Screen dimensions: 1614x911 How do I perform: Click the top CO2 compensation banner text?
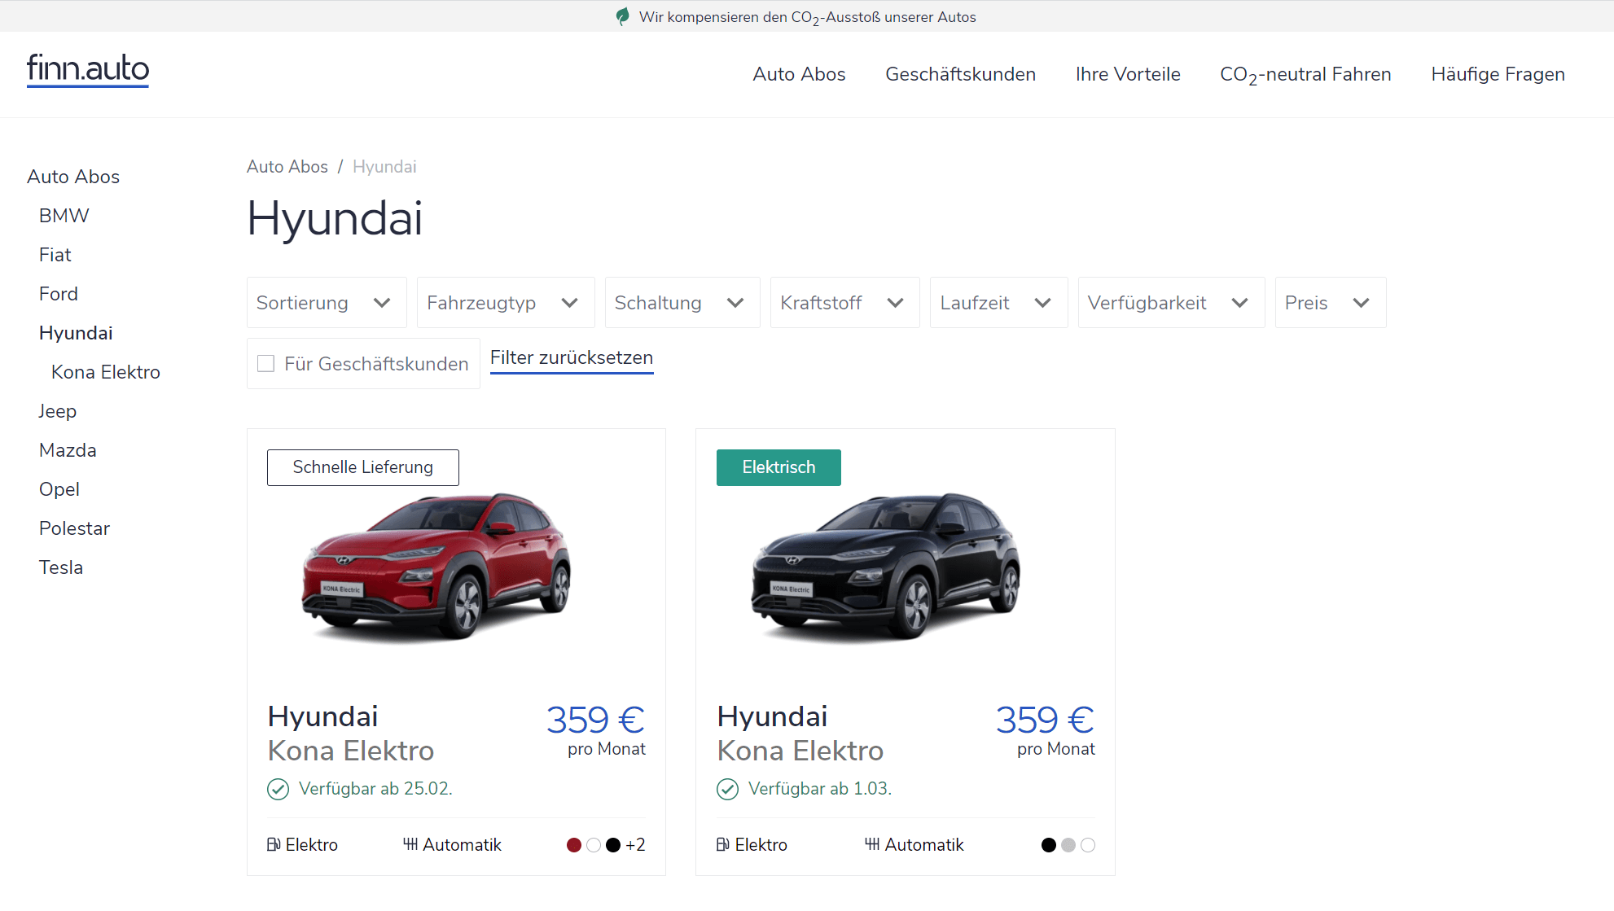[807, 17]
